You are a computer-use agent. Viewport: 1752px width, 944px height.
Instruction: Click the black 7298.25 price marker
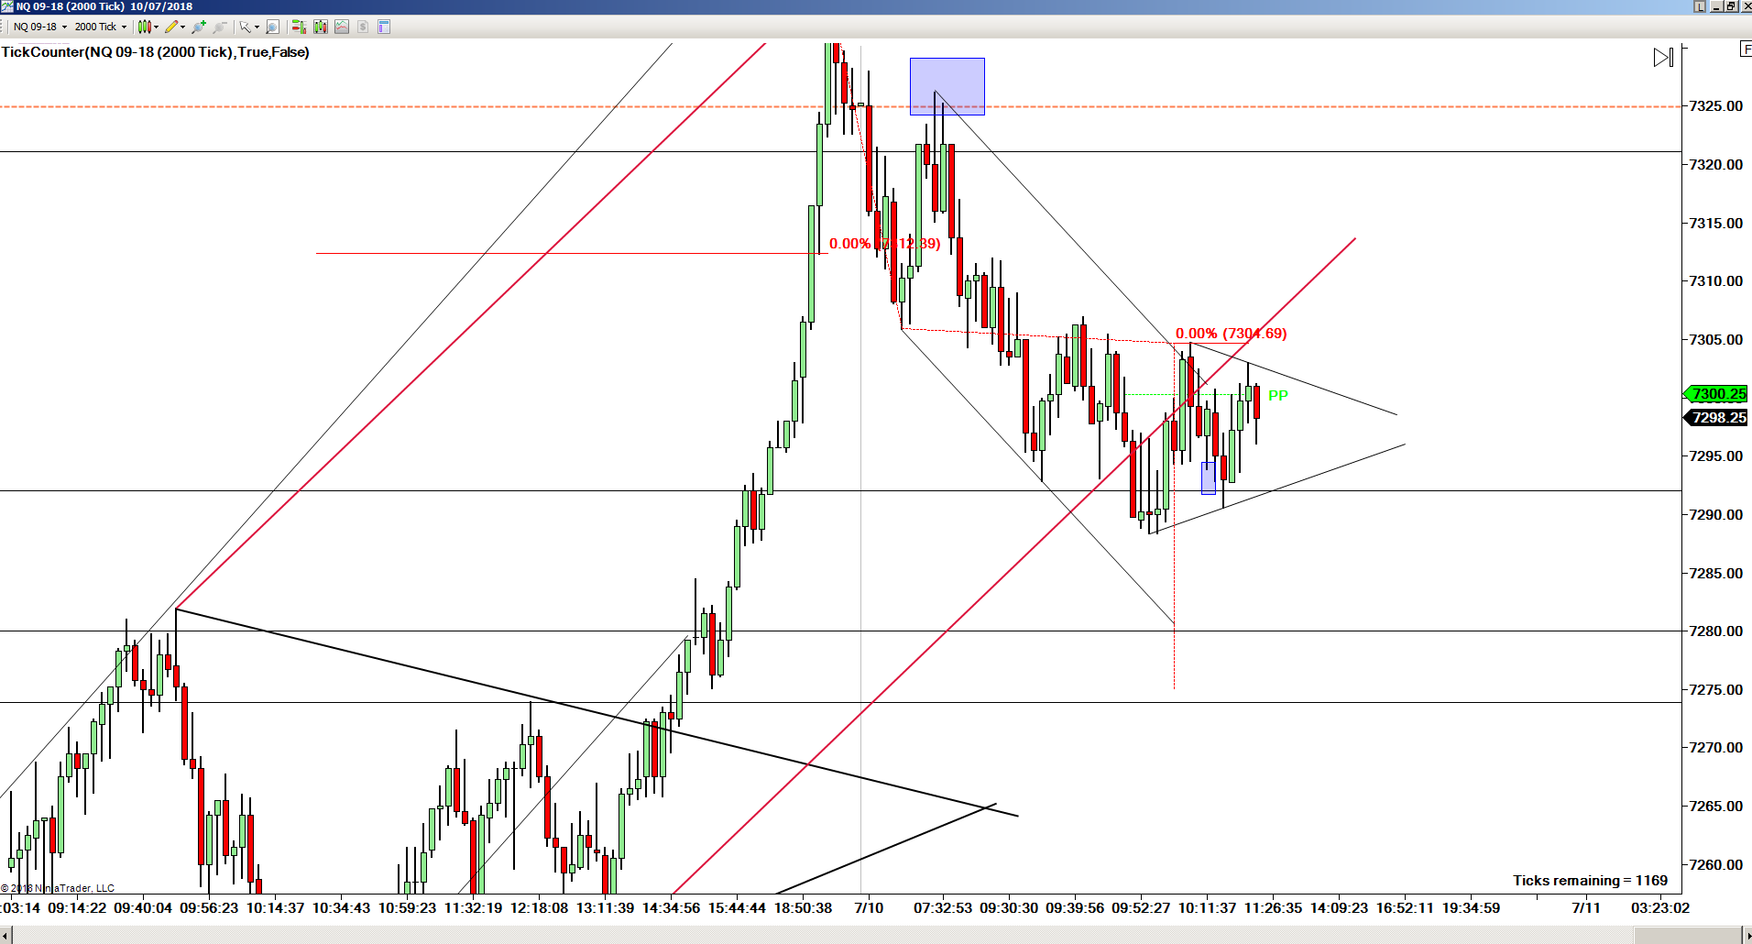coord(1716,418)
